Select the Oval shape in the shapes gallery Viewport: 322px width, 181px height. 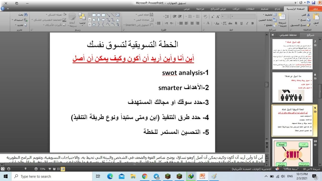coord(99,15)
